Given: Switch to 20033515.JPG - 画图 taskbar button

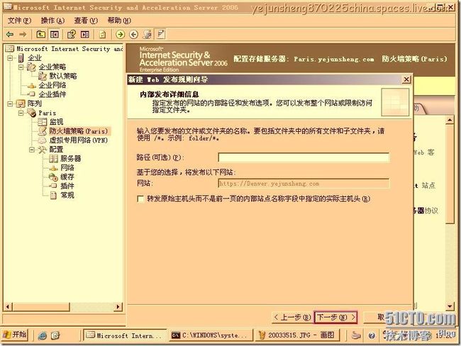Looking at the screenshot, I should (297, 335).
